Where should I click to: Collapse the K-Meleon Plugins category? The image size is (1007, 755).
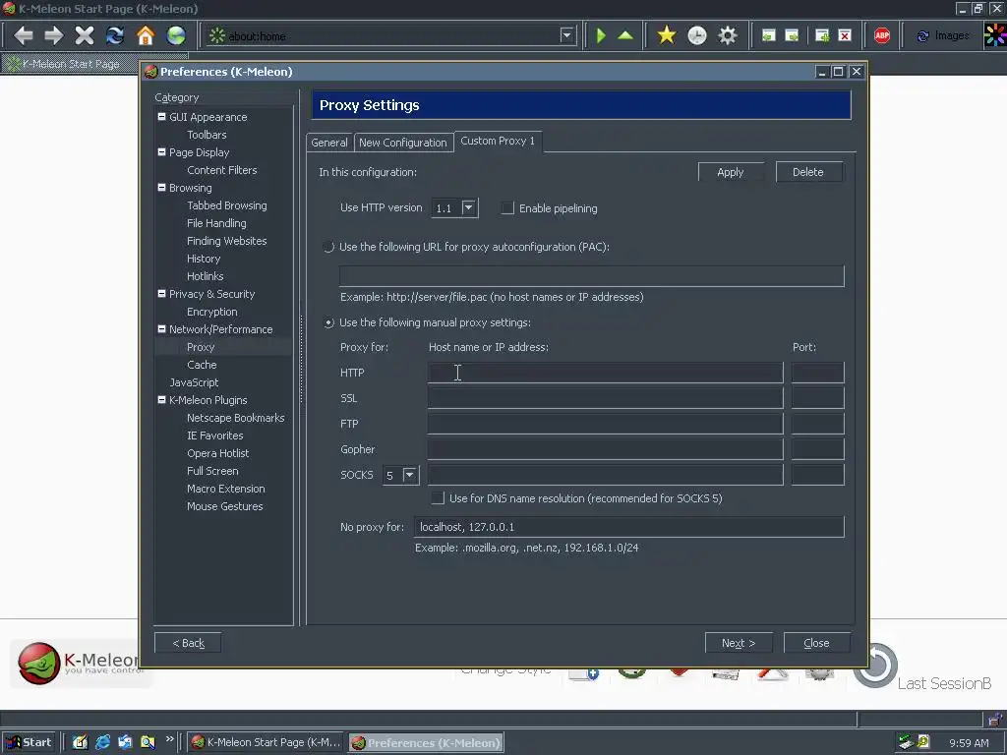162,399
